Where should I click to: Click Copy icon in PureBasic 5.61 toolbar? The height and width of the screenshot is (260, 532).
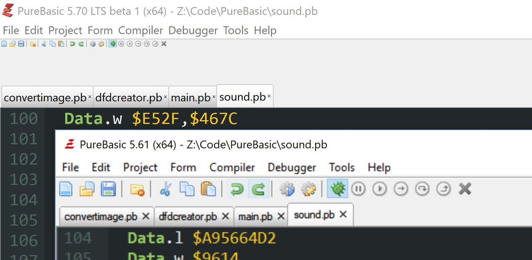click(187, 189)
